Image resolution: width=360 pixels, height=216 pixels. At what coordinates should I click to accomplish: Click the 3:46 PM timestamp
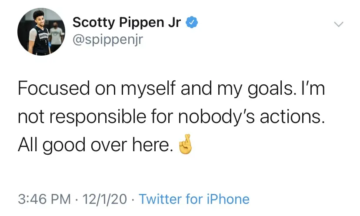[44, 199]
